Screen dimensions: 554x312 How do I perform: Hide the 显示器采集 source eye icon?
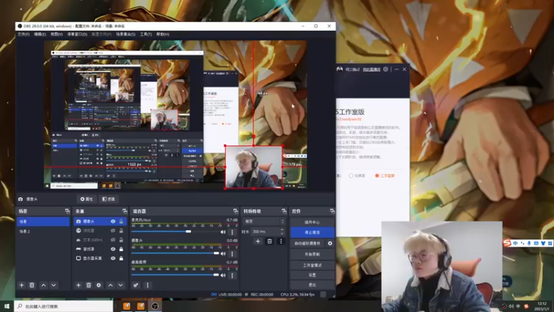(113, 258)
